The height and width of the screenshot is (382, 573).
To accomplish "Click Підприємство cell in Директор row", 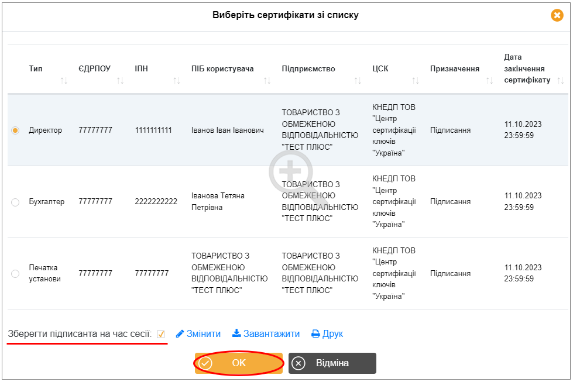I will click(x=320, y=130).
